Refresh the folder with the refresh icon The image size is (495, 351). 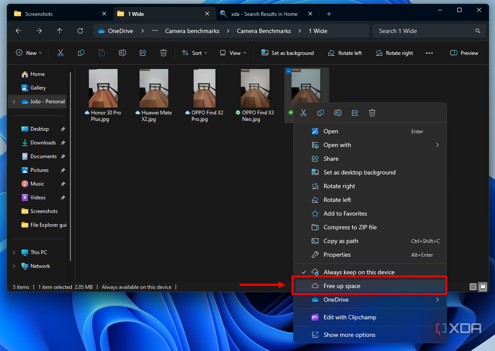80,31
